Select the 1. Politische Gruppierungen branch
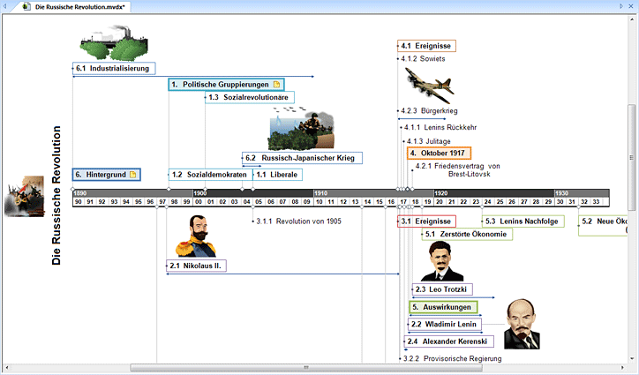This screenshot has width=639, height=375. tap(226, 85)
